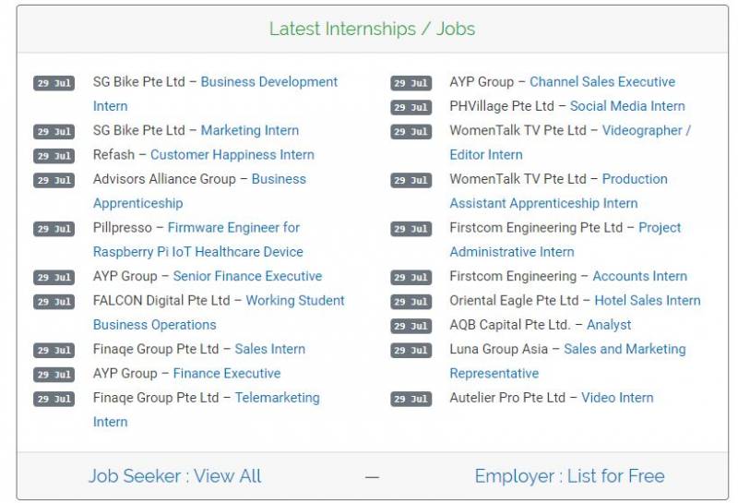Click AYP Group Finance Executive link
Screen dimensions: 738x503
[x=226, y=374]
